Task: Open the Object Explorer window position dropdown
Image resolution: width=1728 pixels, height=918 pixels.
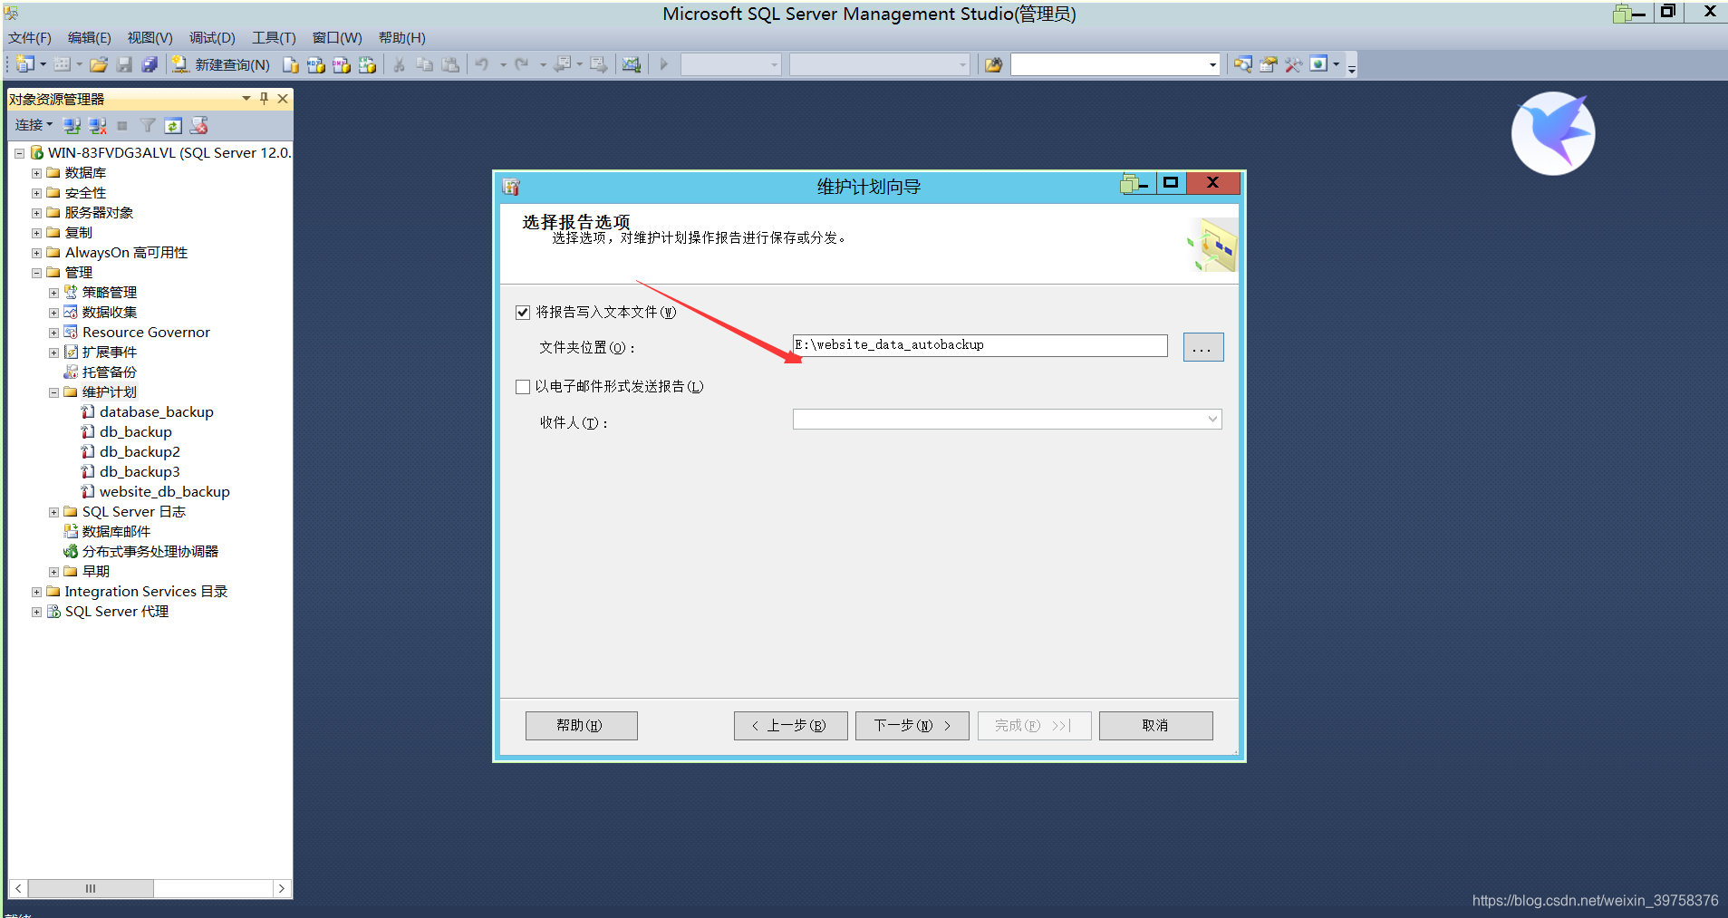Action: click(246, 98)
